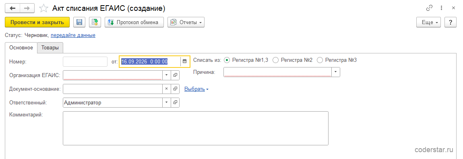Open calendar picker next to date field
Screen dimensions: 463x159
pyautogui.click(x=184, y=61)
